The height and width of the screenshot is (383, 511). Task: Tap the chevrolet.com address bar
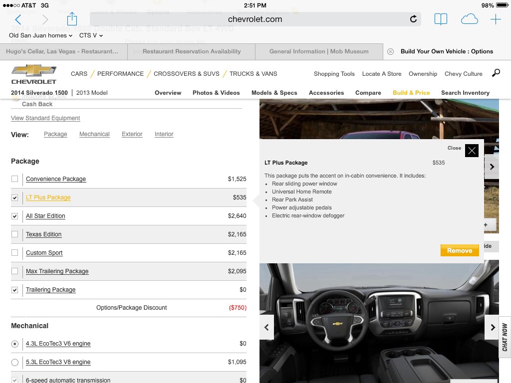click(x=255, y=19)
